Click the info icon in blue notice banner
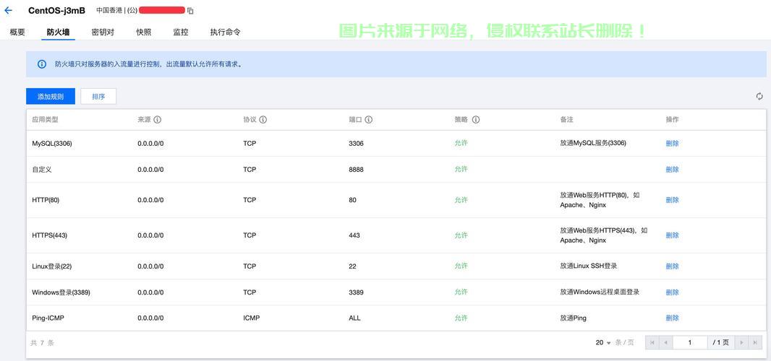The height and width of the screenshot is (361, 771). point(42,64)
